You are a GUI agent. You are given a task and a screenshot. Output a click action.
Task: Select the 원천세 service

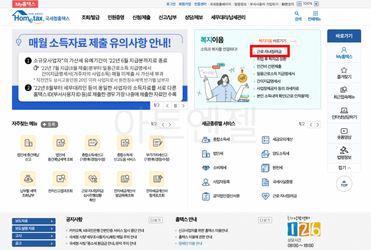(272, 168)
